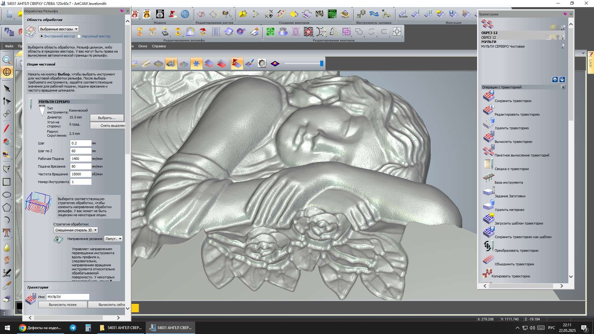594x334 pixels.
Task: Click the Nesting vector tool icon
Action: (319, 14)
